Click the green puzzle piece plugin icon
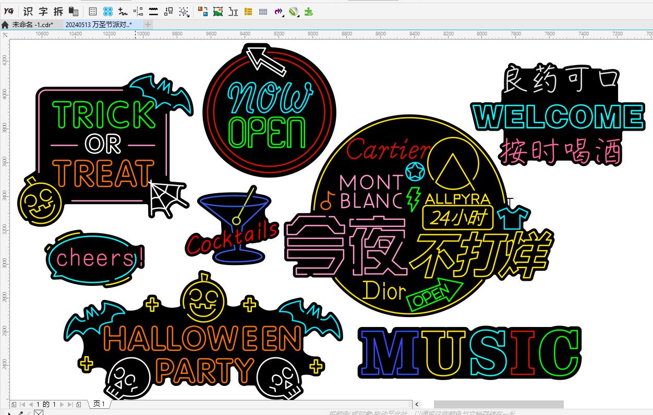 coord(309,11)
